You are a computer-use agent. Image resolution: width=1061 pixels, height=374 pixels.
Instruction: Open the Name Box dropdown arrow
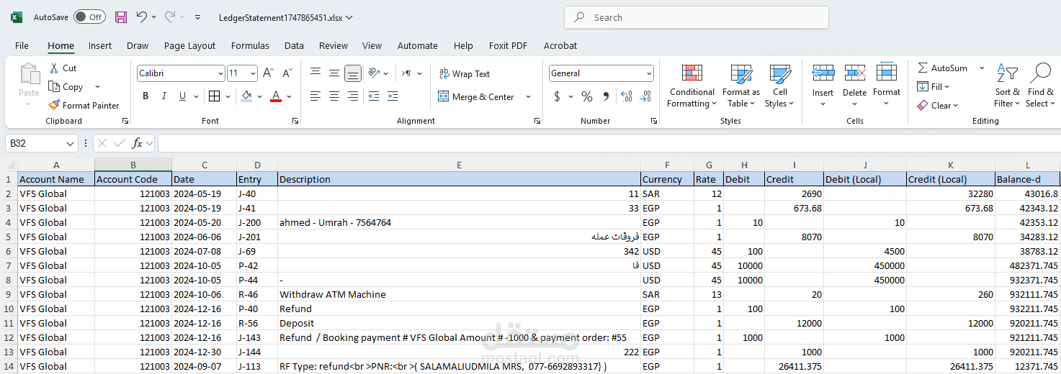coord(70,144)
